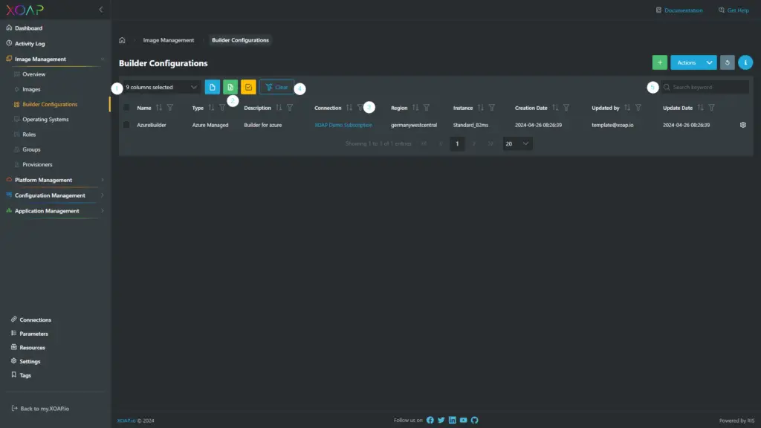Viewport: 761px width, 428px height.
Task: Select all rows with header checkbox
Action: (126, 108)
